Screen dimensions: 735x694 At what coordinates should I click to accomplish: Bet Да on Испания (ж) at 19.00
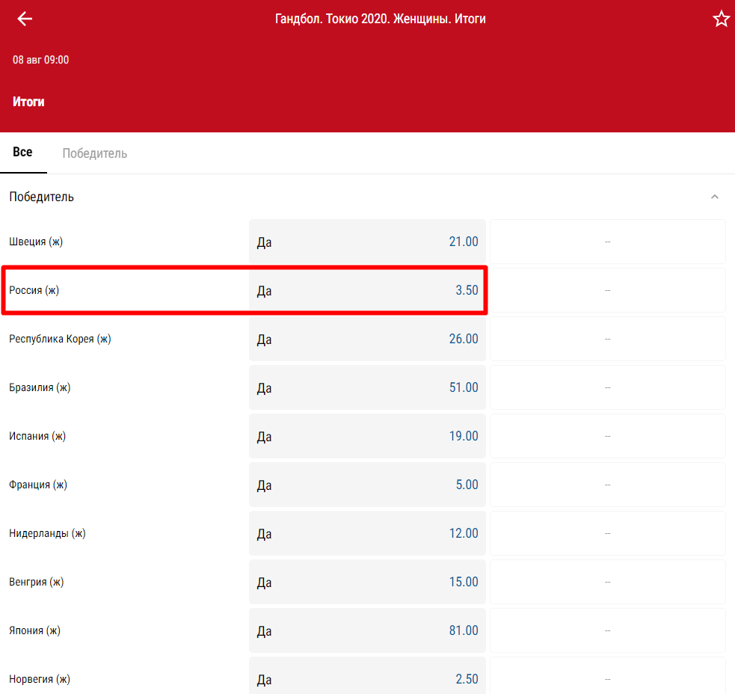click(368, 436)
